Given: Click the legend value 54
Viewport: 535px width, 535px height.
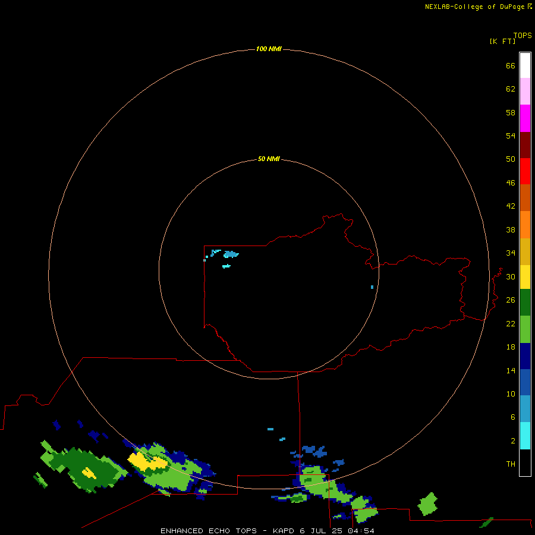Looking at the screenshot, I should [x=511, y=136].
